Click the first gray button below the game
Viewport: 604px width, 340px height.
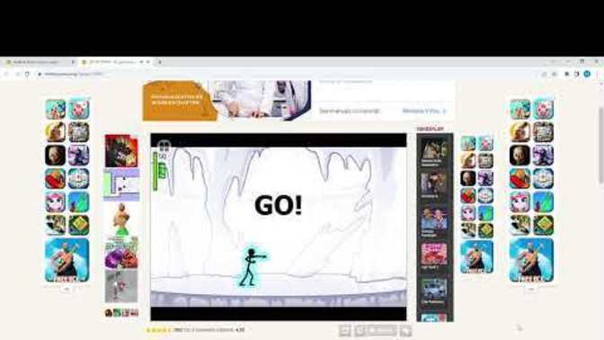[x=345, y=331]
